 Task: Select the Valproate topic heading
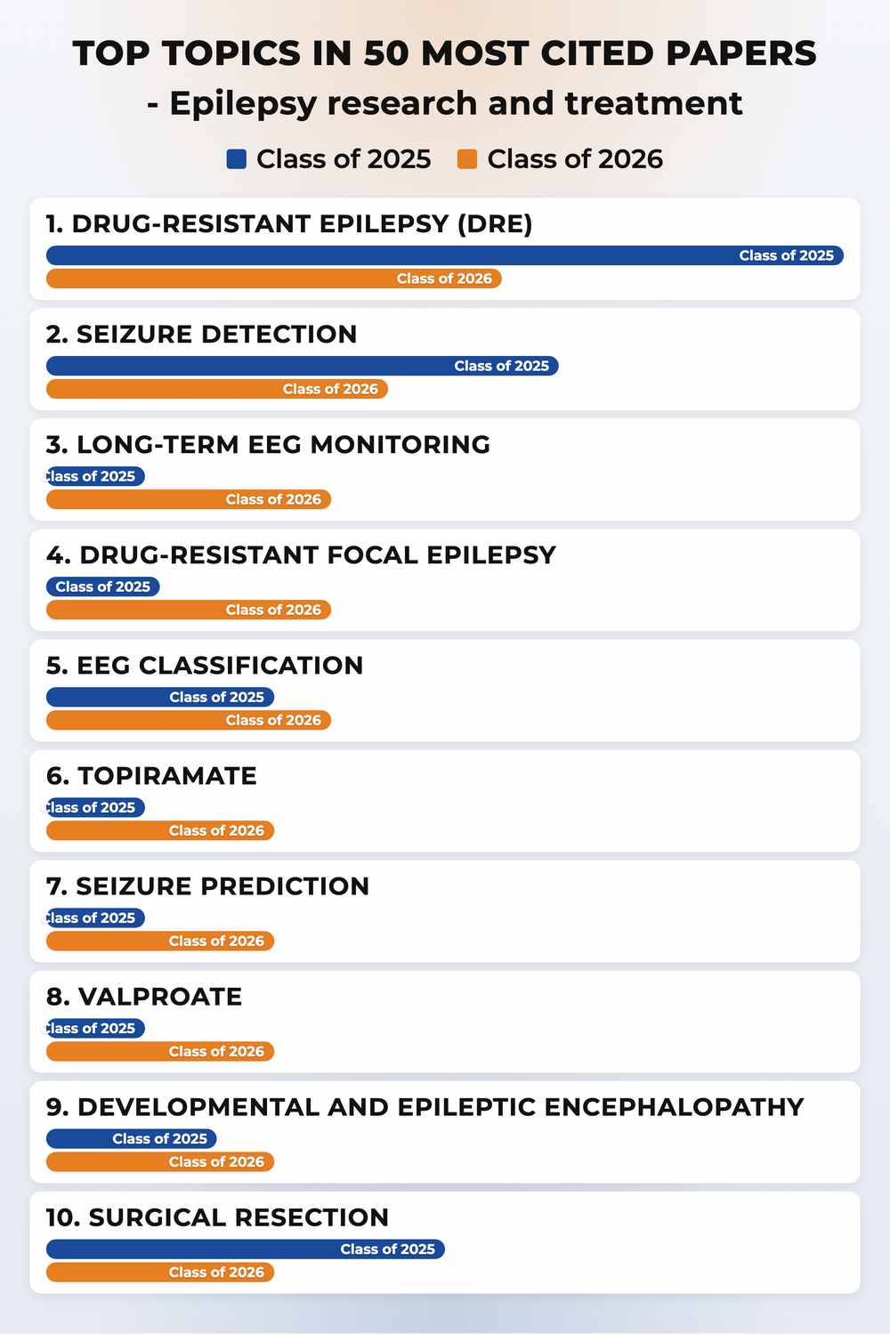coord(144,996)
